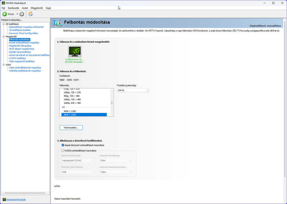
Task: Open Képbeállítások megadása előnézettel
Action: coord(26,27)
